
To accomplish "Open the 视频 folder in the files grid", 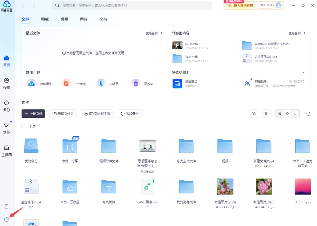I will 225,146.
